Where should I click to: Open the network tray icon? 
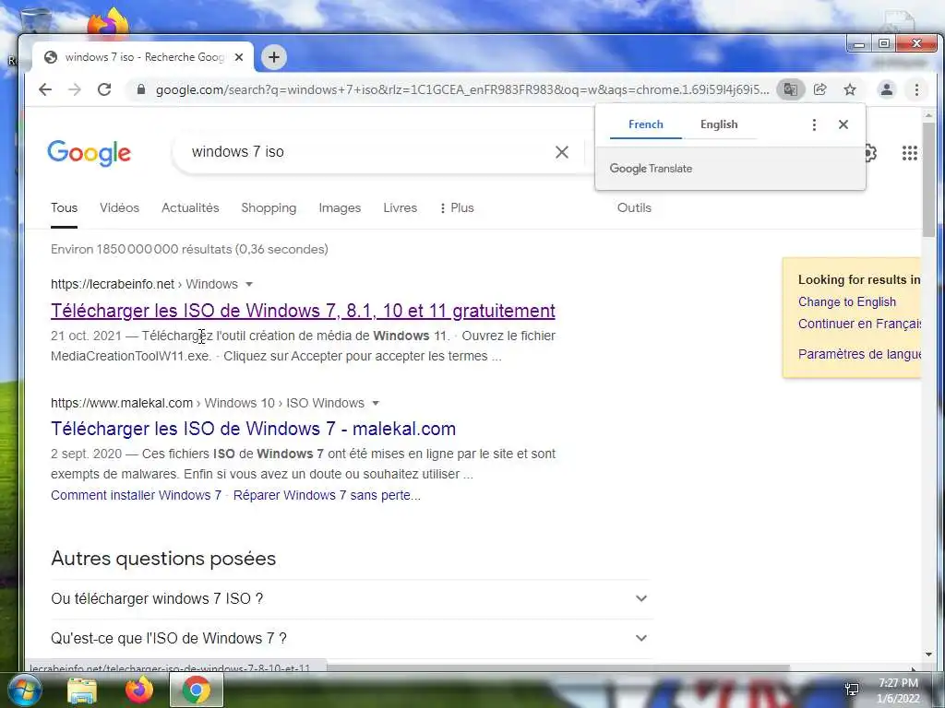852,690
